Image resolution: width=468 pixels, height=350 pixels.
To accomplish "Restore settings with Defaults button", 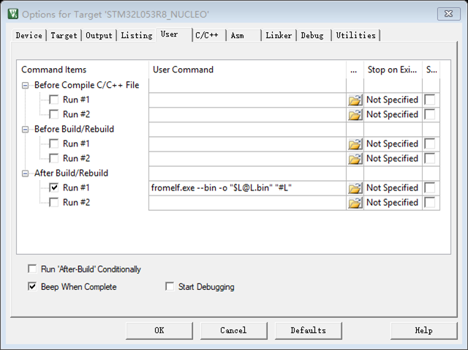I will point(309,330).
